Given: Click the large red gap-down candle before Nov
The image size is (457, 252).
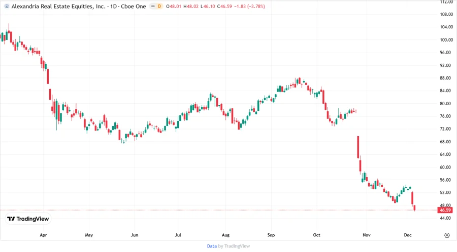Looking at the screenshot, I should tap(358, 147).
